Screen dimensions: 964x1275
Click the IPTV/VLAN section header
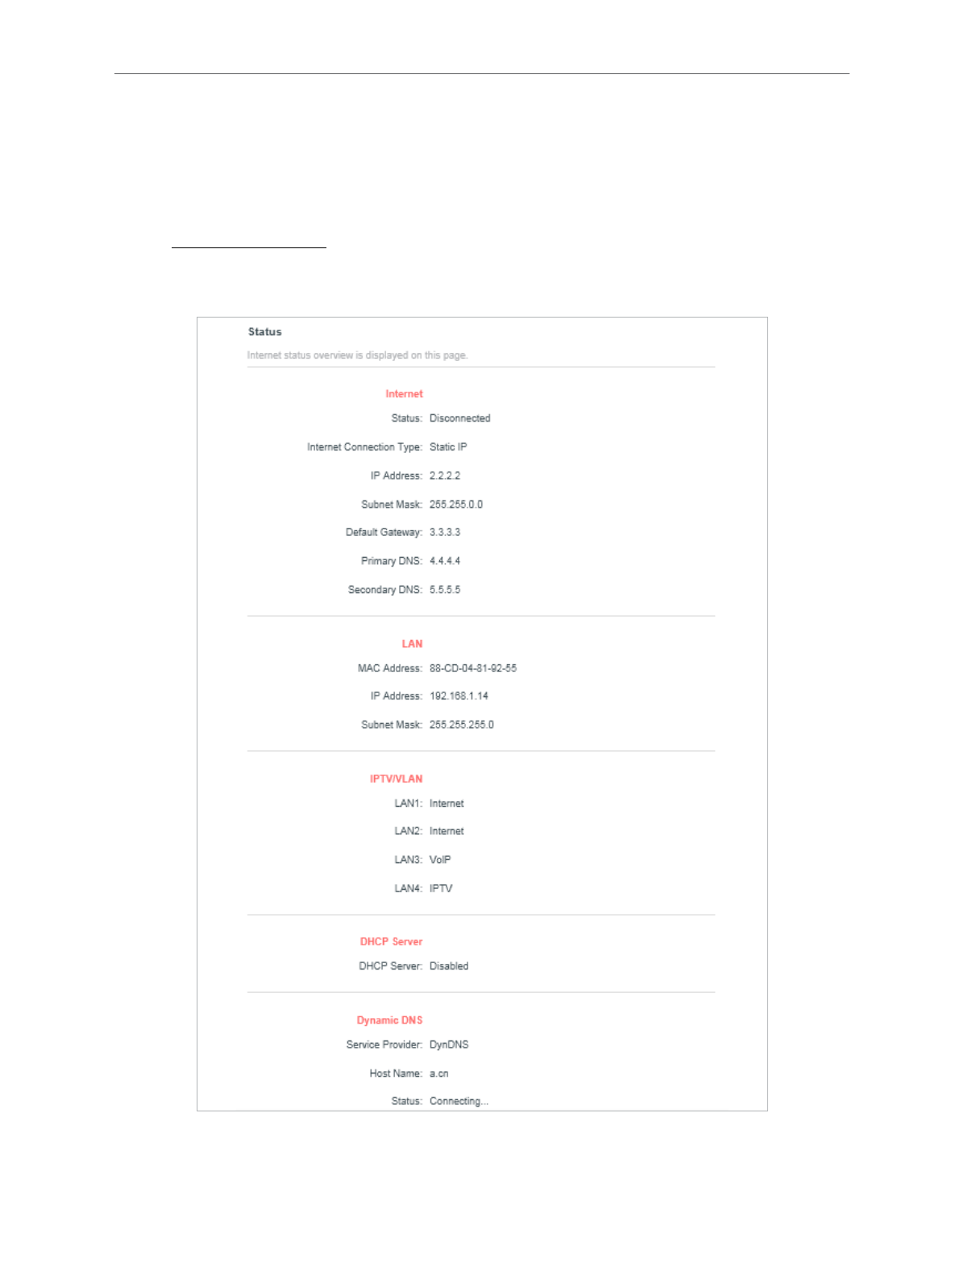point(396,779)
